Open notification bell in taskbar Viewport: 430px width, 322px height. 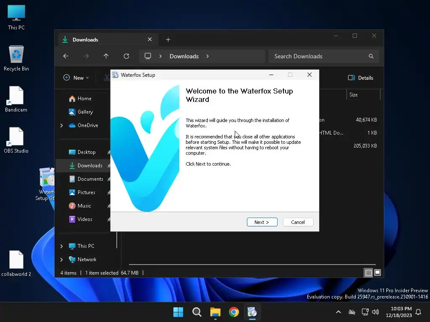point(419,312)
